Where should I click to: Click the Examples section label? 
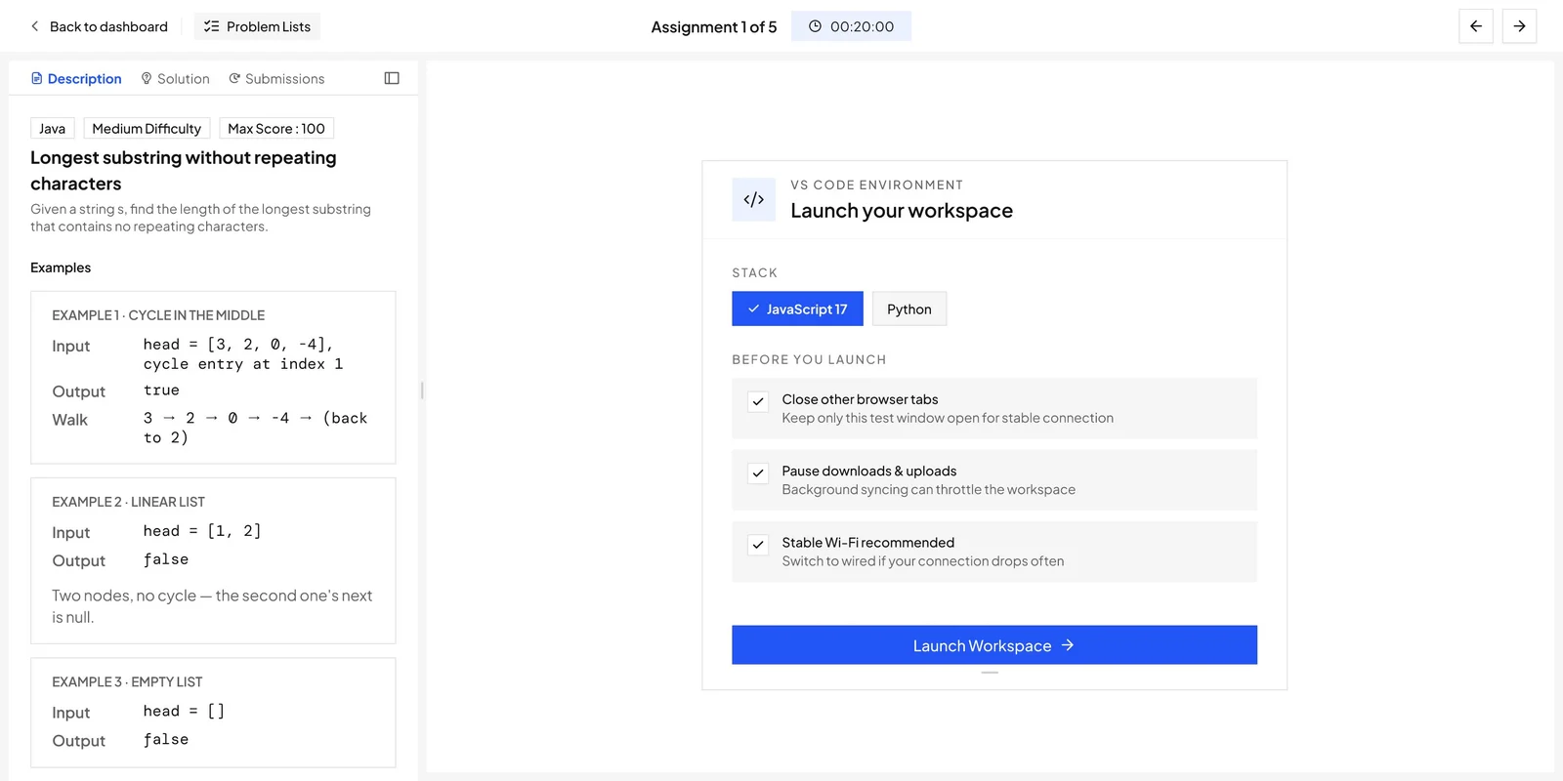[x=61, y=267]
